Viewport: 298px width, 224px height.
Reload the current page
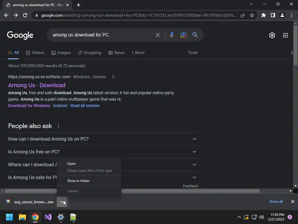coord(25,15)
